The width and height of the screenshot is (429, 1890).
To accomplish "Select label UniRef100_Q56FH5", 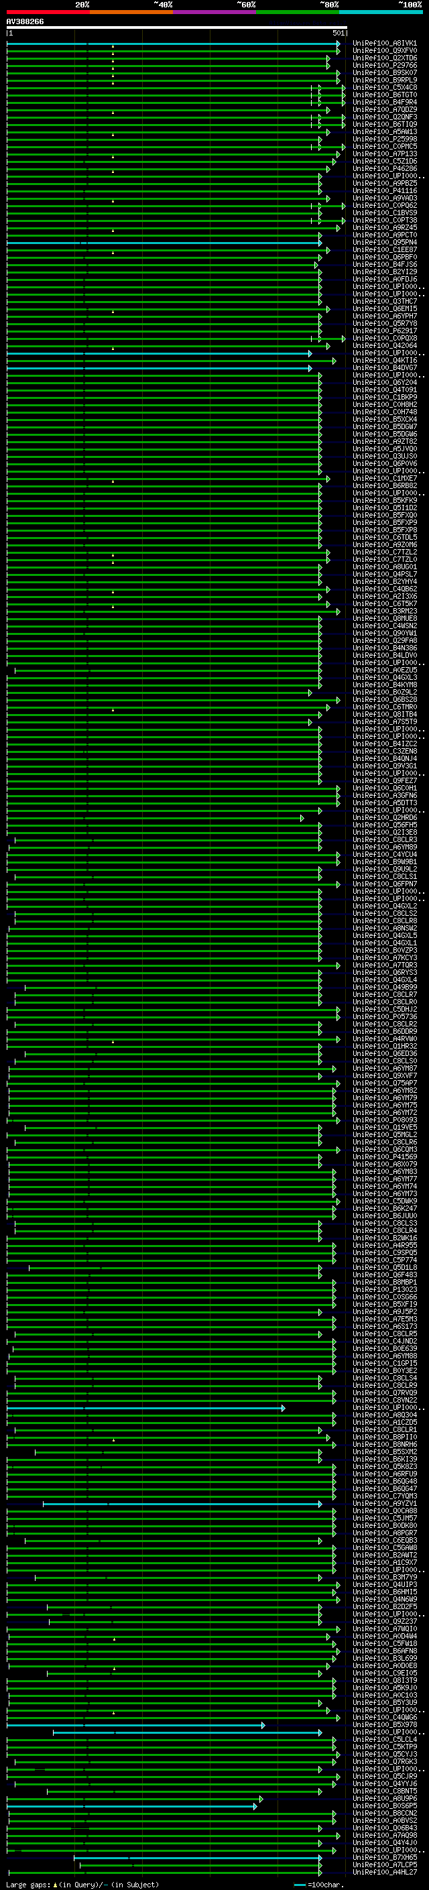I will (384, 825).
